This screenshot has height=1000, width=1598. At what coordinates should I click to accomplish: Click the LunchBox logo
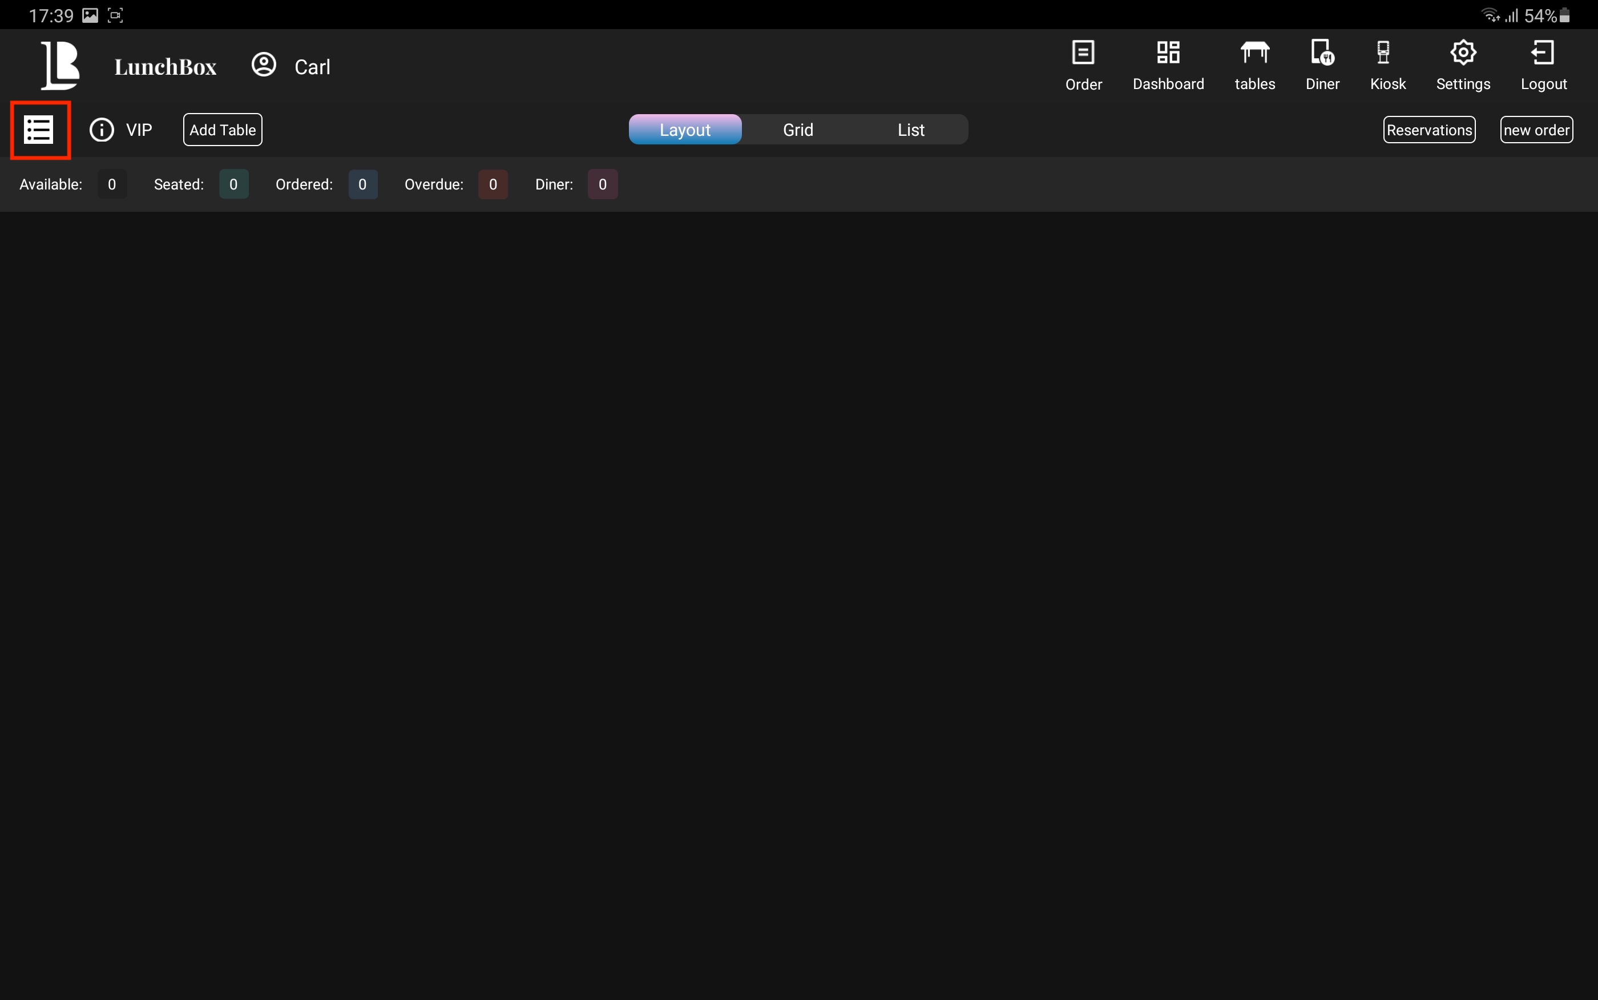tap(60, 66)
